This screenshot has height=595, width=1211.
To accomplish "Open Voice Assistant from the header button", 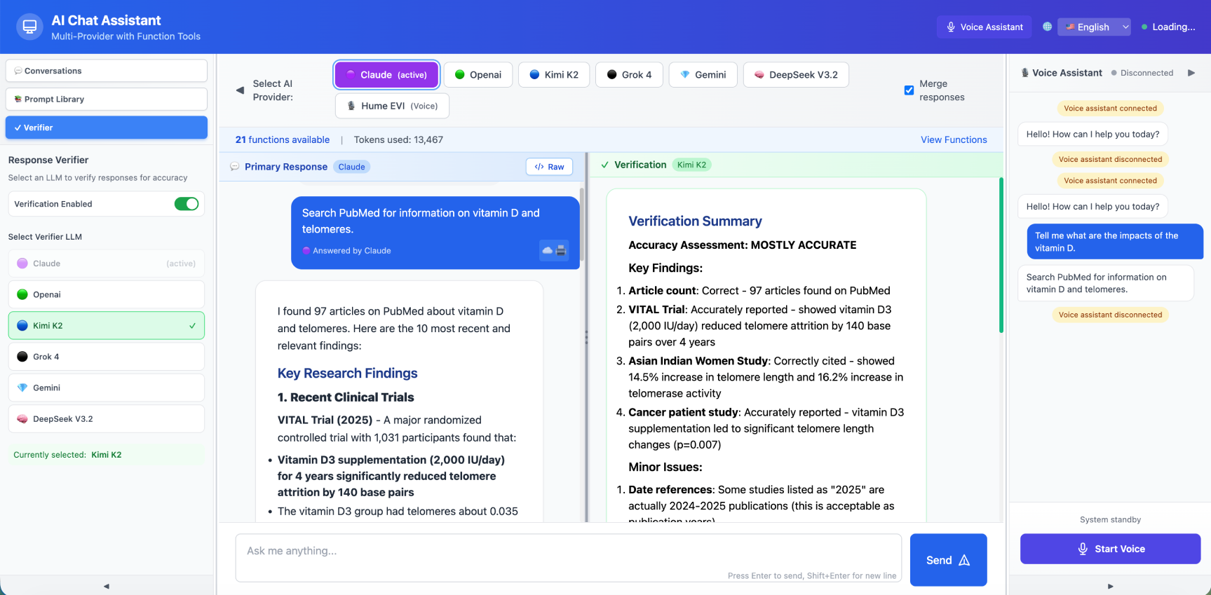I will click(x=984, y=27).
